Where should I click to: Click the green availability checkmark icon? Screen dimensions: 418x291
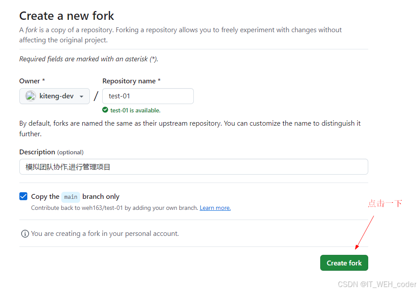(105, 110)
